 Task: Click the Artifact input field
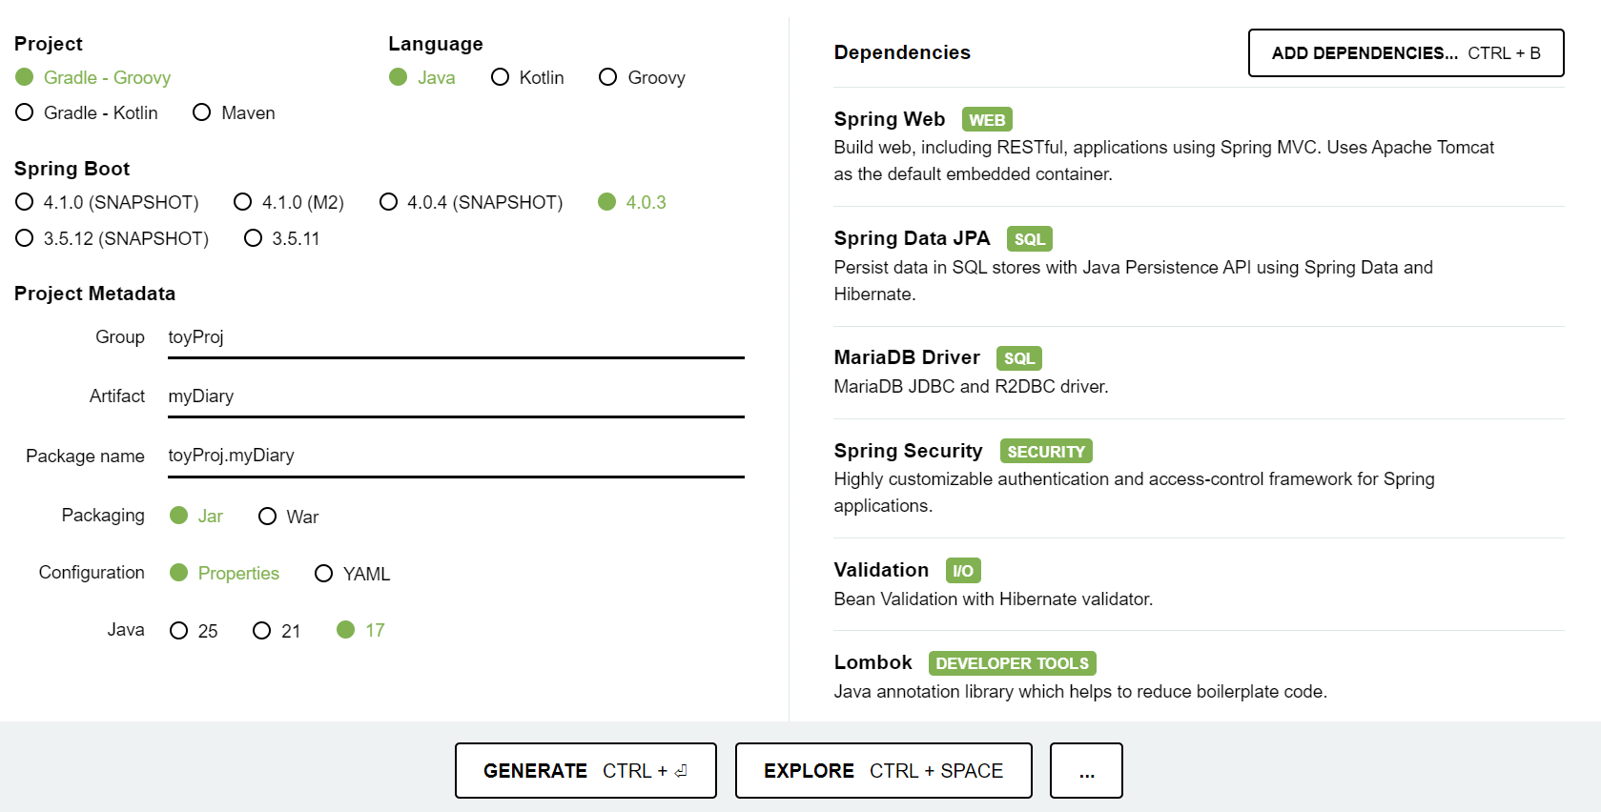(456, 396)
